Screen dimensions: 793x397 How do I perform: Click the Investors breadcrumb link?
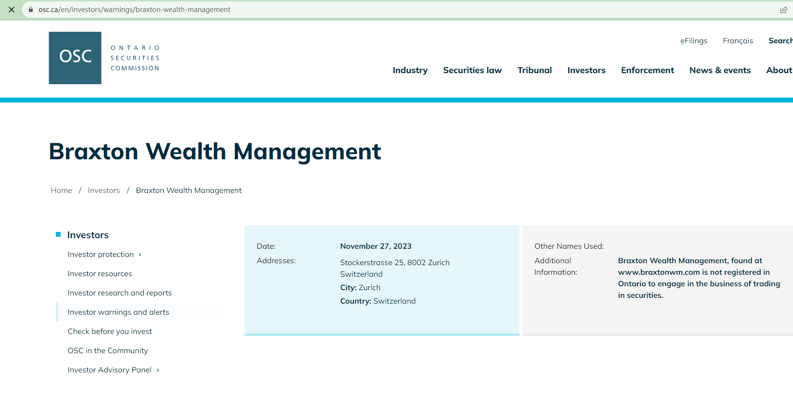point(104,191)
